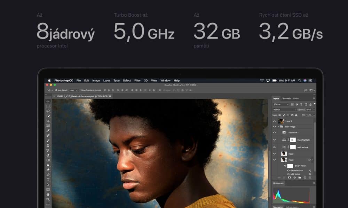The height and width of the screenshot is (208, 348).
Task: Select the Eyedropper tool
Action: 48,131
